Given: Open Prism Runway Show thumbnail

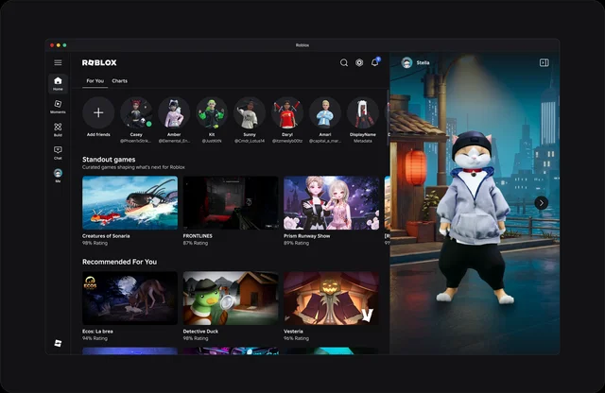Looking at the screenshot, I should (x=332, y=203).
